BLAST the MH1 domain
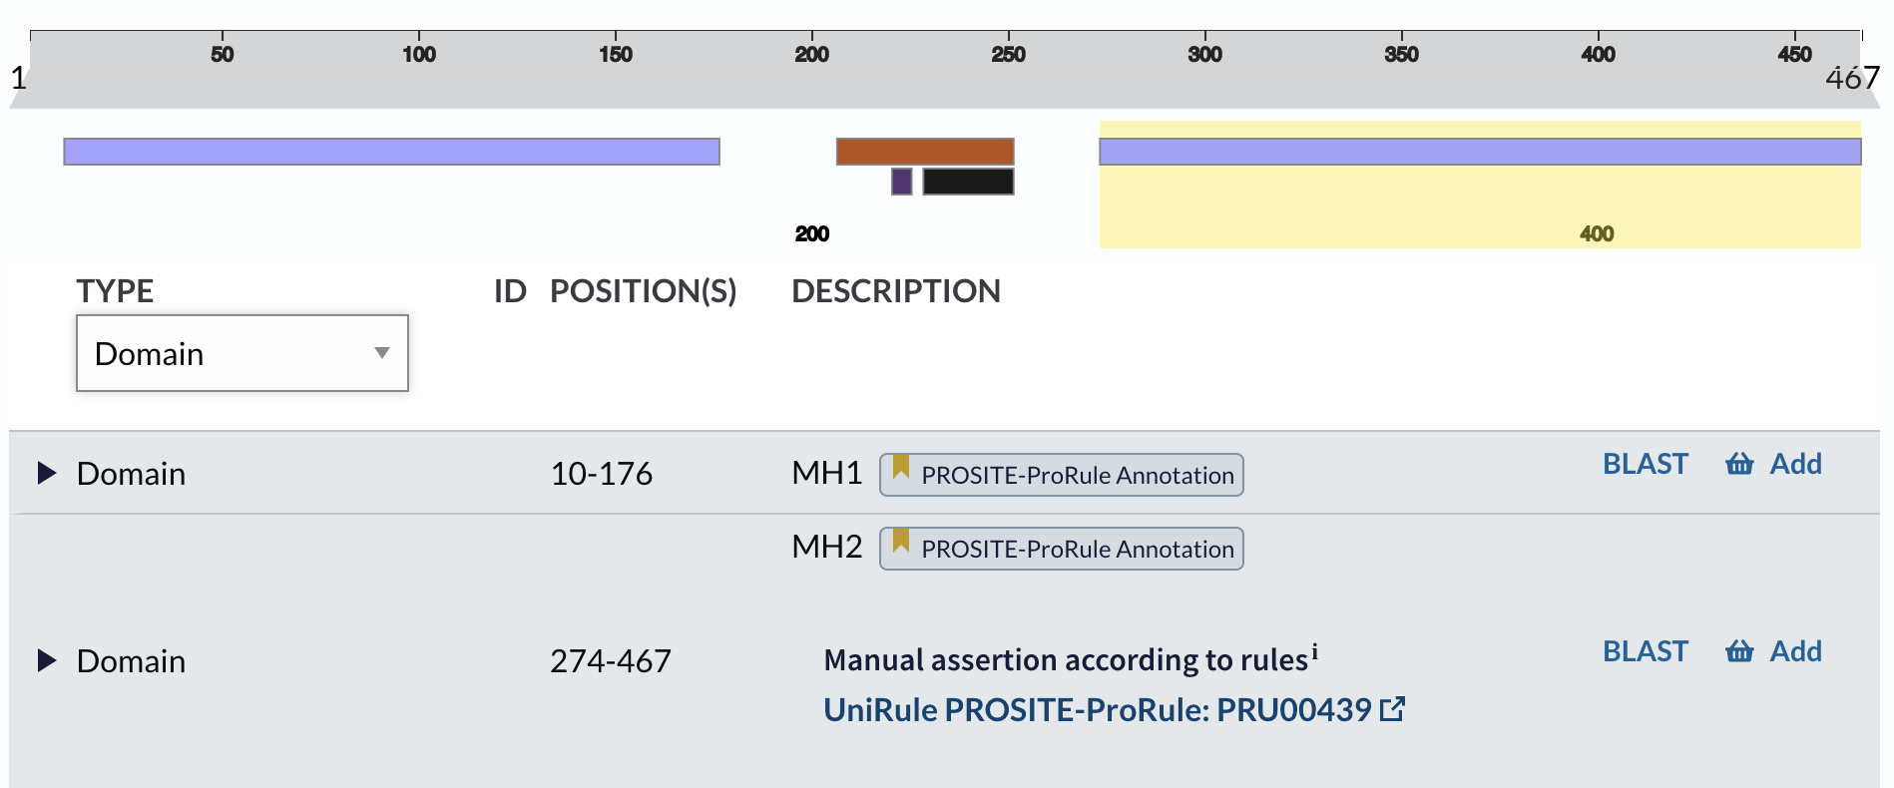This screenshot has height=788, width=1894. point(1645,464)
